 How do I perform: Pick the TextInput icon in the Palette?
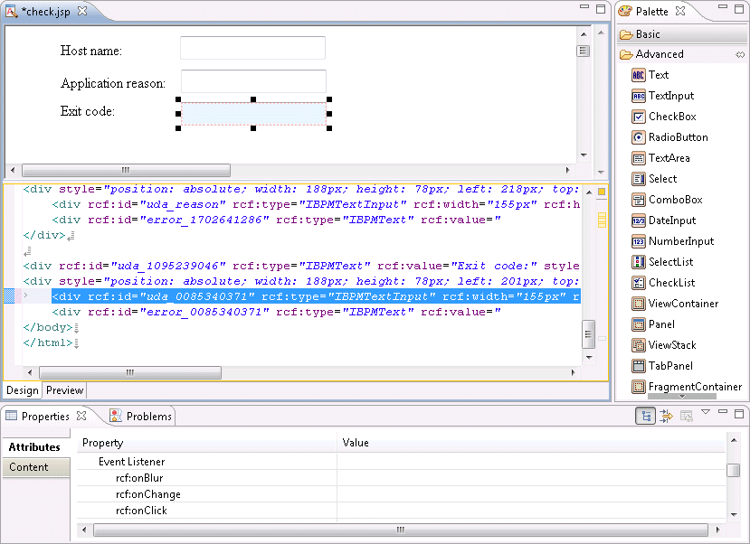[638, 96]
